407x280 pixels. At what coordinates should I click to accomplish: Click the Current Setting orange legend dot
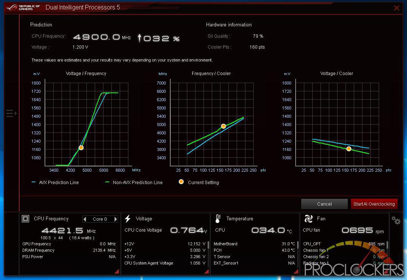(181, 182)
